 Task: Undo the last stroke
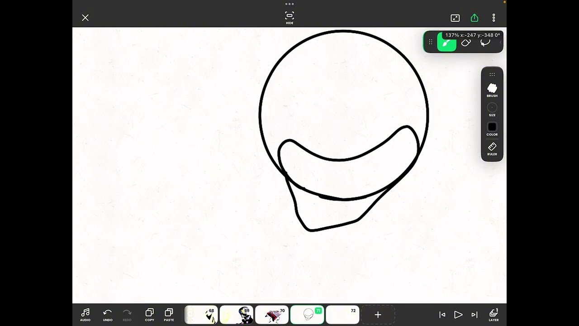coord(107,315)
